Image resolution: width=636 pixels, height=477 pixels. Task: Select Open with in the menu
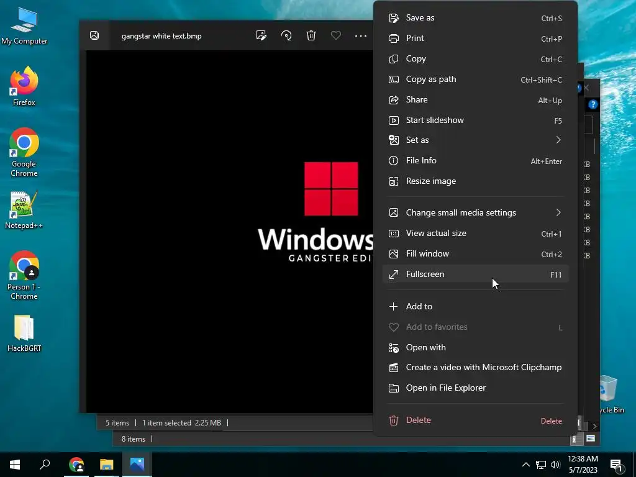coord(475,348)
